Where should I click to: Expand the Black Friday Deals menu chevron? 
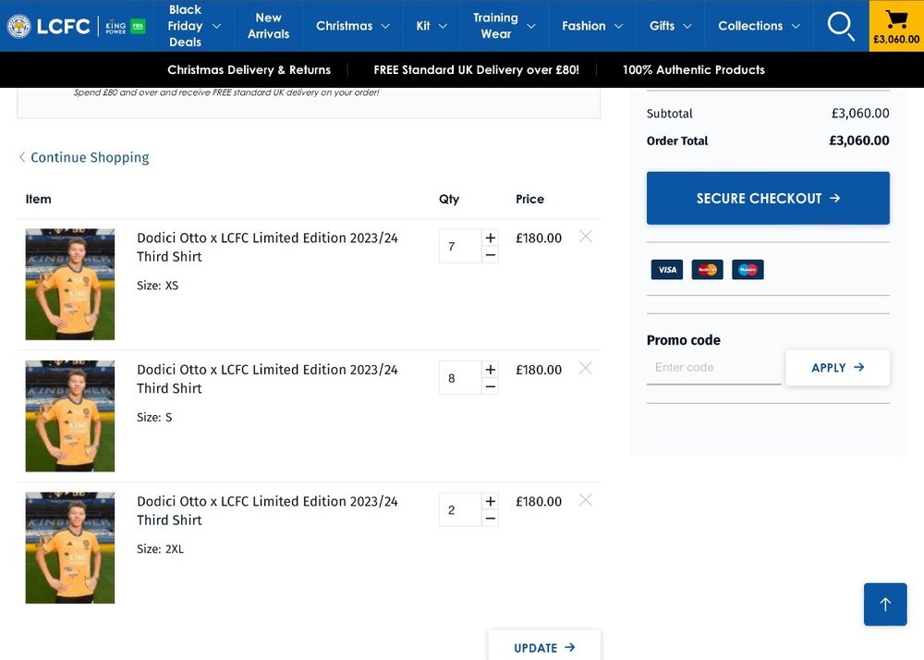coord(216,26)
